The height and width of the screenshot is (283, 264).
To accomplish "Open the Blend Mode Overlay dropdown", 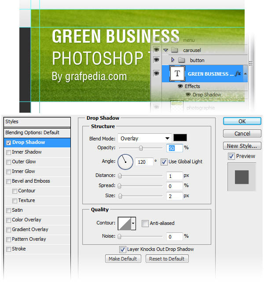I will tap(144, 139).
